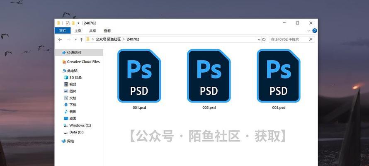This screenshot has width=369, height=166.
Task: Click the 003.psd file name label
Action: click(279, 107)
